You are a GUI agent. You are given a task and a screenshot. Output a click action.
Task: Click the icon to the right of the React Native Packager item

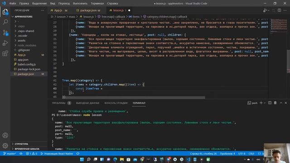(x=78, y=153)
